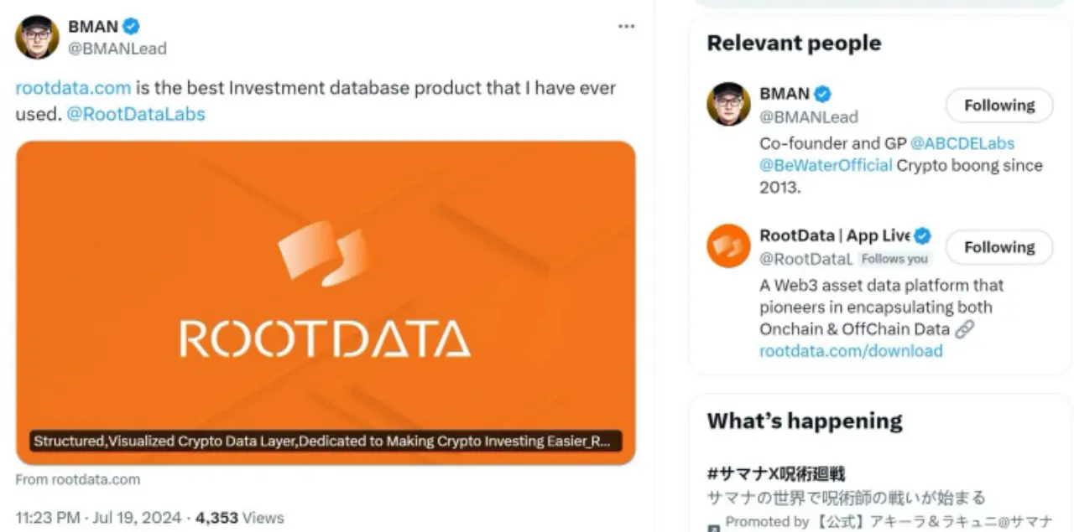Image resolution: width=1074 pixels, height=532 pixels.
Task: Click the verified badge next to BMAN's tweet name
Action: pyautogui.click(x=131, y=27)
